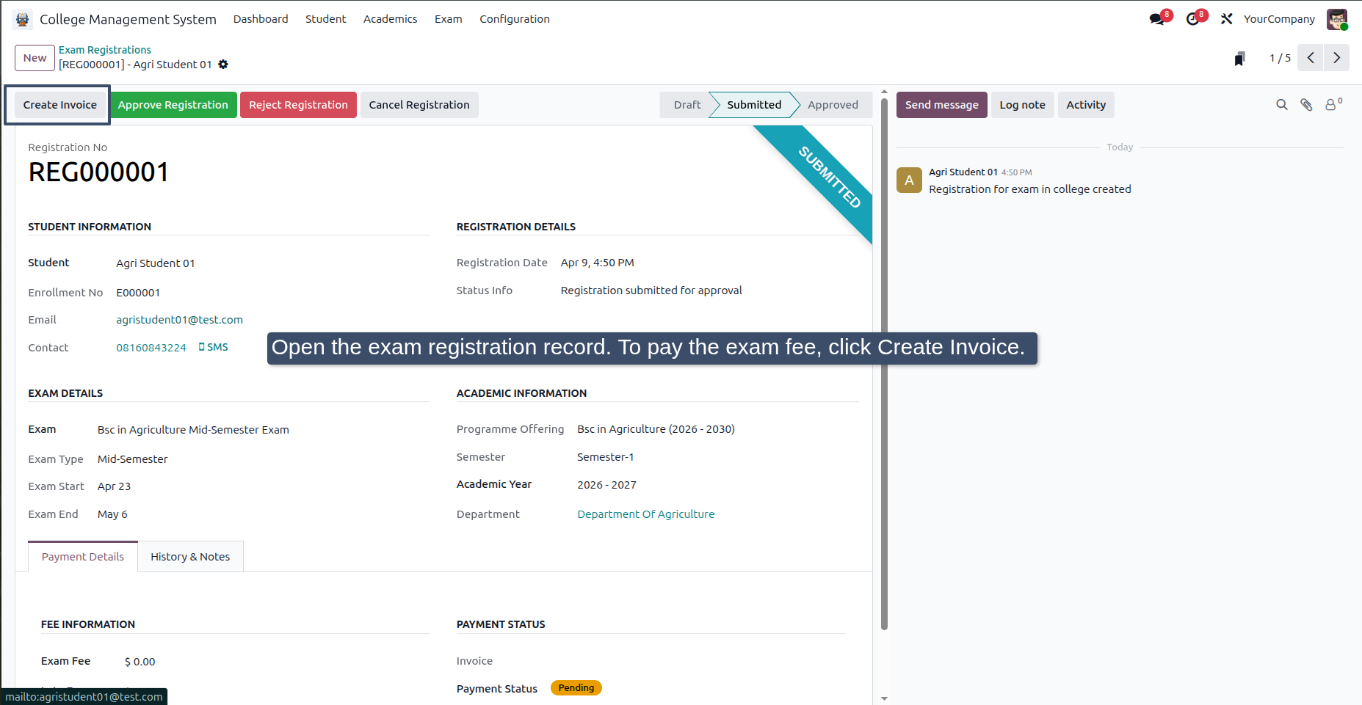The width and height of the screenshot is (1362, 705).
Task: Click the Exam field Bsc in Agriculture Mid-Semester Exam
Action: tap(193, 430)
